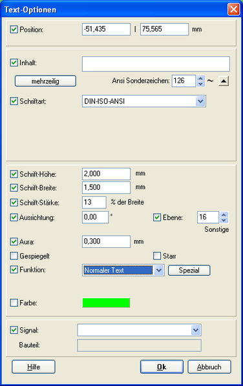This screenshot has height=386, width=243.
Task: Click the Hilfe button
Action: (34, 367)
